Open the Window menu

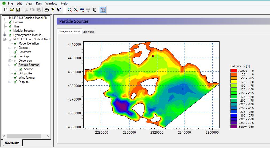[x=51, y=3]
